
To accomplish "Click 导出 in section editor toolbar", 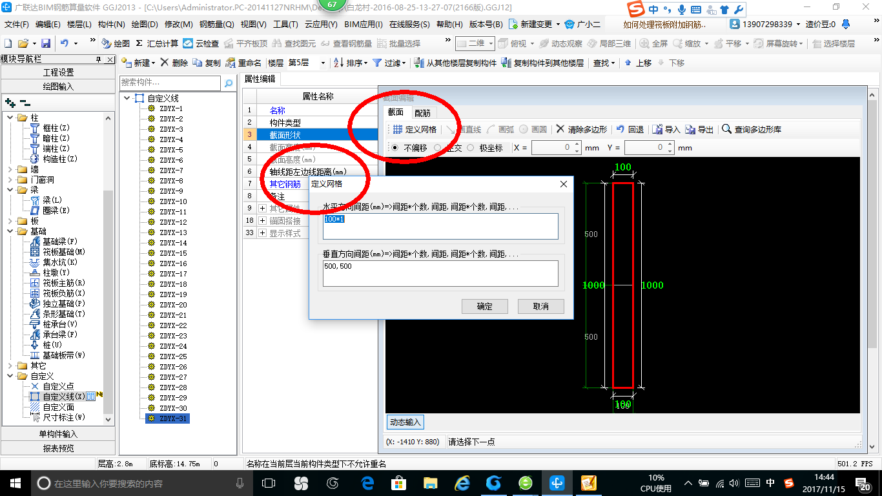I will click(x=699, y=129).
